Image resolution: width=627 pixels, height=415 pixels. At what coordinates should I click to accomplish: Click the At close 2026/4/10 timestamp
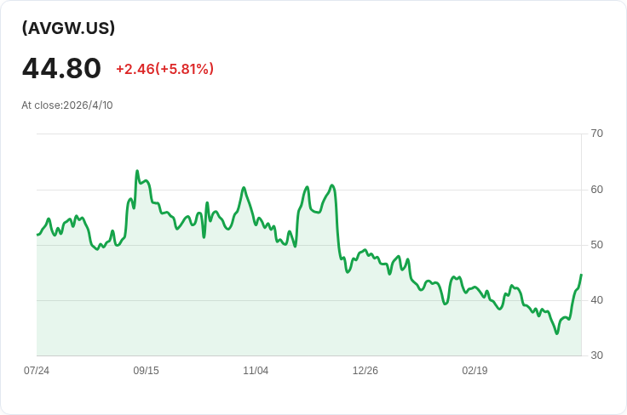[x=67, y=105]
